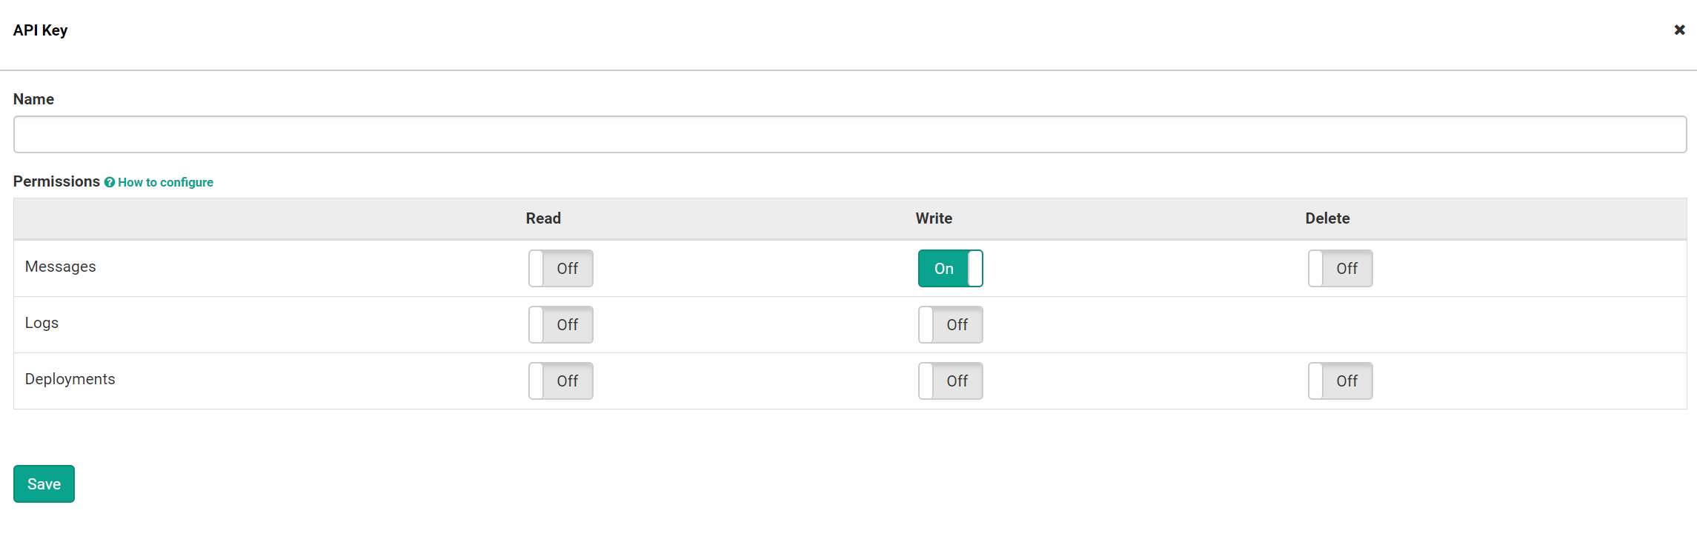Select the Messages row label

61,267
